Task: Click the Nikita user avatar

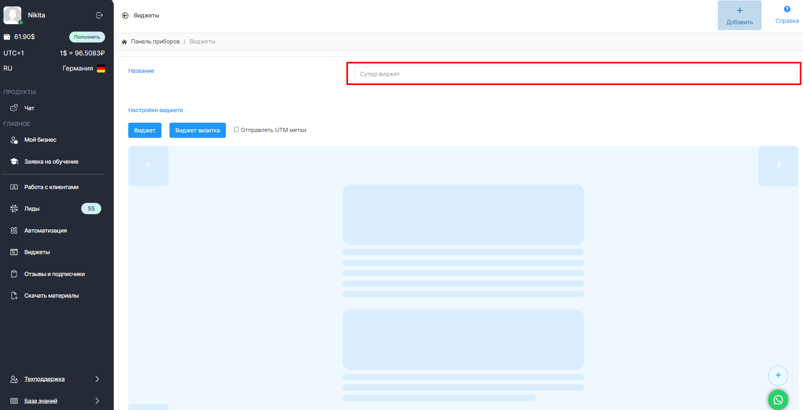Action: pos(12,15)
